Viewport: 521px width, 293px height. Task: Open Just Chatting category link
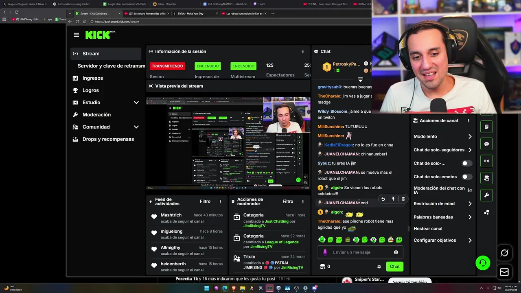click(276, 221)
